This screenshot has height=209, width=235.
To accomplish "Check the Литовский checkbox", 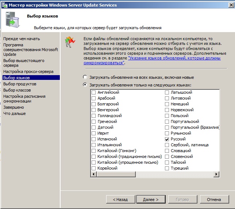I will click(x=167, y=98).
